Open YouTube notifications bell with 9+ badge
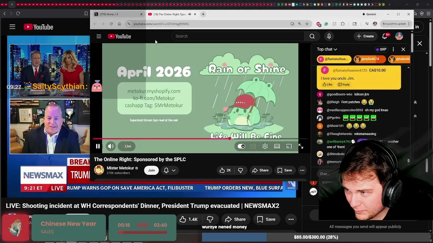Screen dimensions: 433x243 click(385, 36)
